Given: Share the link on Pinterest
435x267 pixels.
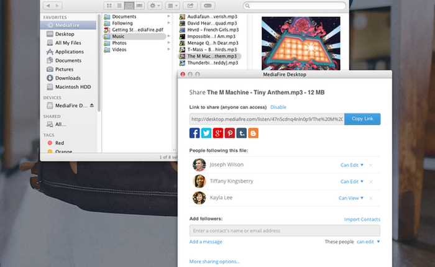Looking at the screenshot, I should pyautogui.click(x=229, y=133).
